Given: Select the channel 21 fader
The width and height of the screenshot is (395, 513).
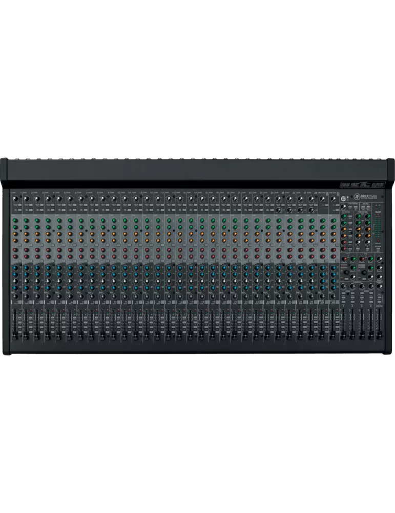Looking at the screenshot, I should (234, 336).
